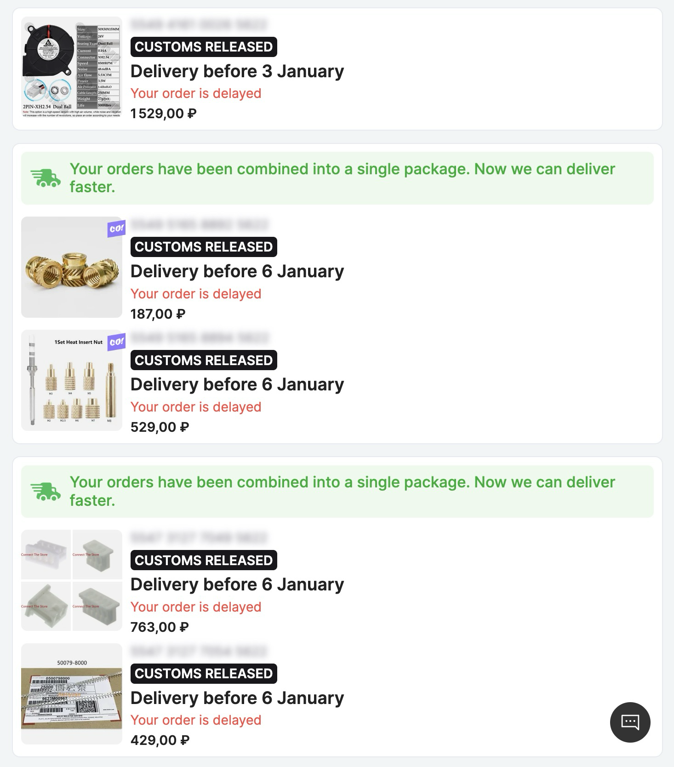Viewport: 674px width, 767px height.
Task: Click delayed notice on the 429,00 ₽ order
Action: (196, 720)
